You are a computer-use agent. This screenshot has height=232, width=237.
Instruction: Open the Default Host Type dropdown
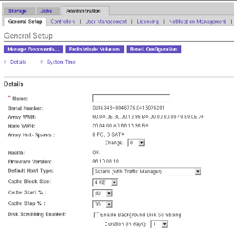[147, 172]
